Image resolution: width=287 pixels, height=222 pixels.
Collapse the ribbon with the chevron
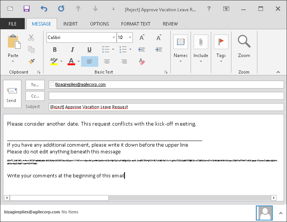(278, 72)
